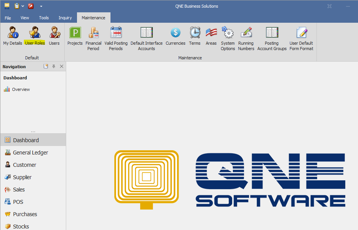Open System Options
The width and height of the screenshot is (358, 230).
(228, 39)
